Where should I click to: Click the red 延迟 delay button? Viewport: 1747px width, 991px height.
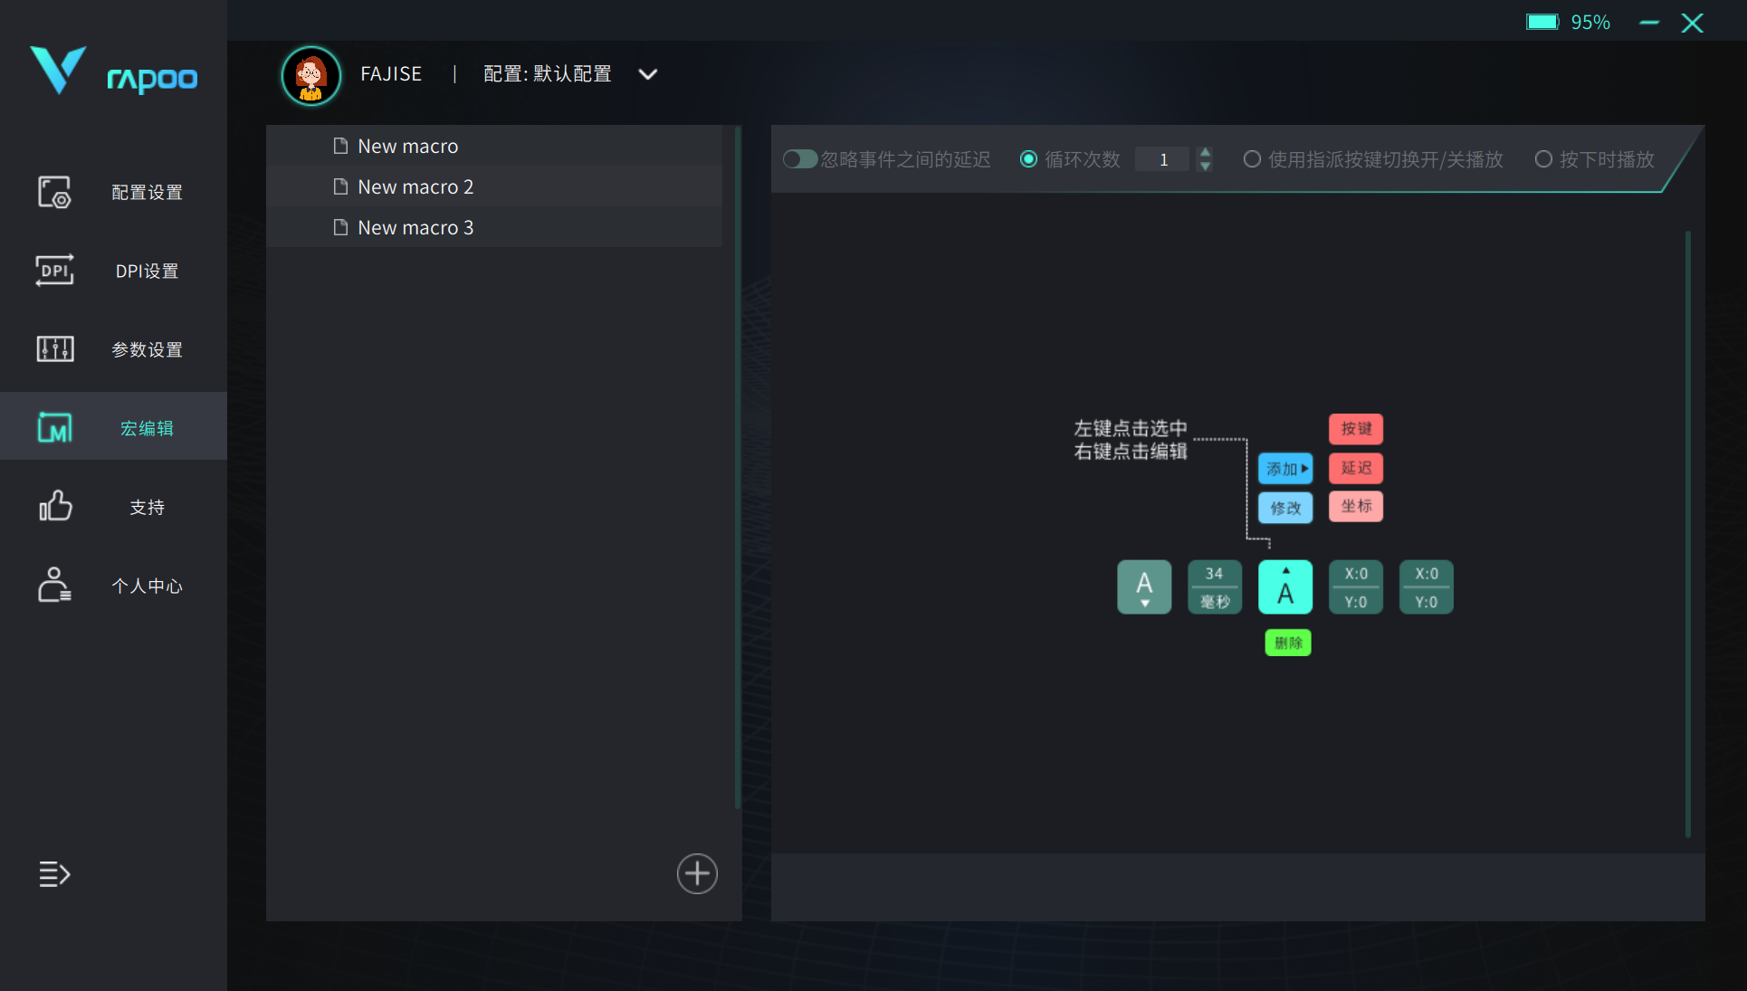[1356, 468]
